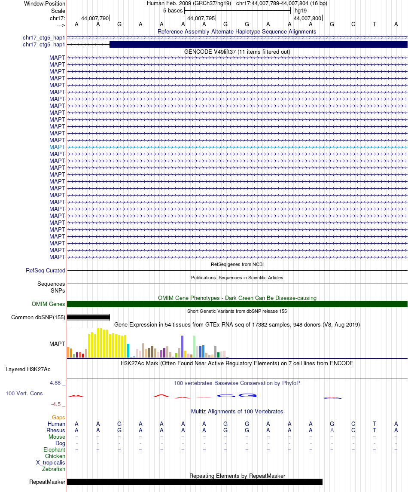The height and width of the screenshot is (492, 408).
Task: Open 'Repeating Elements by RepeatMasker' track title
Action: point(237,476)
